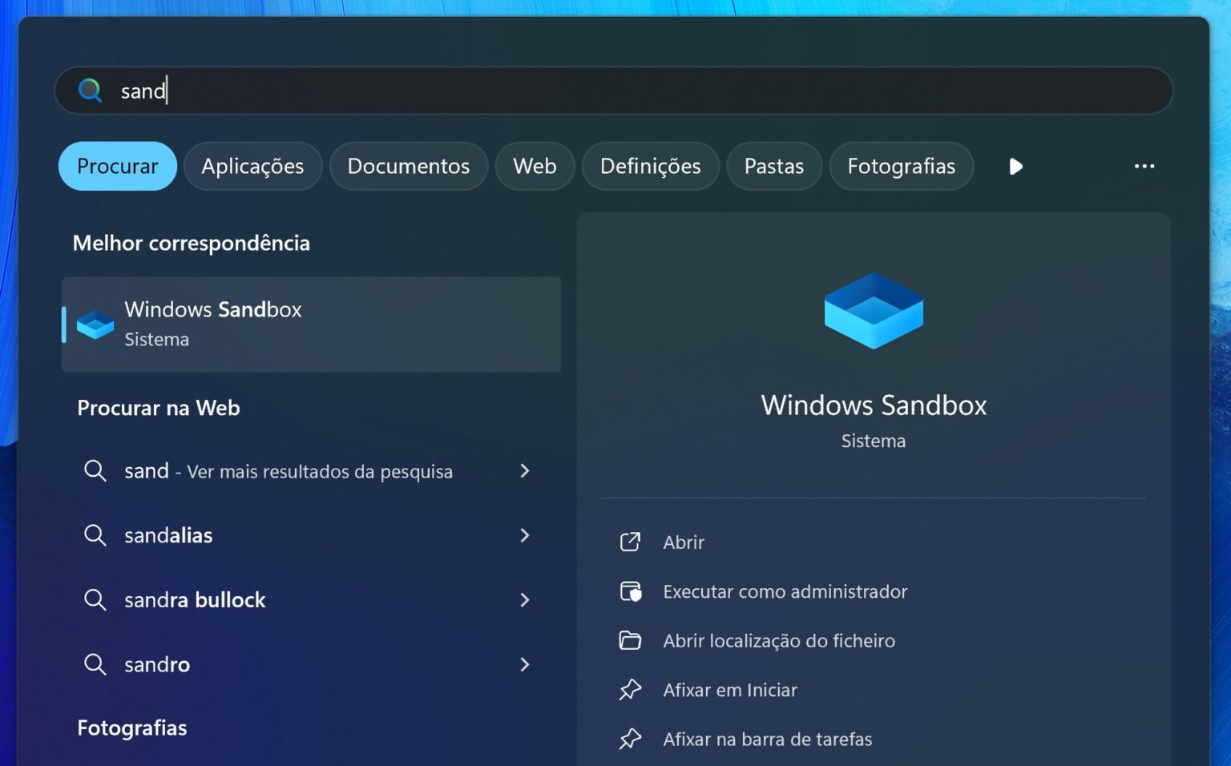This screenshot has width=1231, height=766.
Task: Switch to the Aplicações tab
Action: pyautogui.click(x=252, y=166)
